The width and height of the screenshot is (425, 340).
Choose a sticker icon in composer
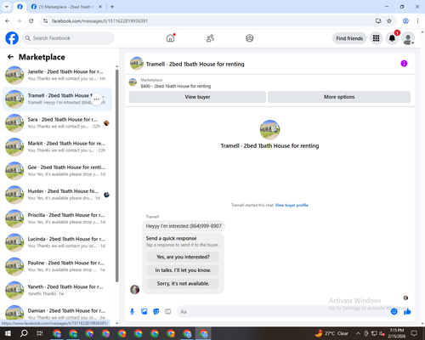tap(156, 312)
